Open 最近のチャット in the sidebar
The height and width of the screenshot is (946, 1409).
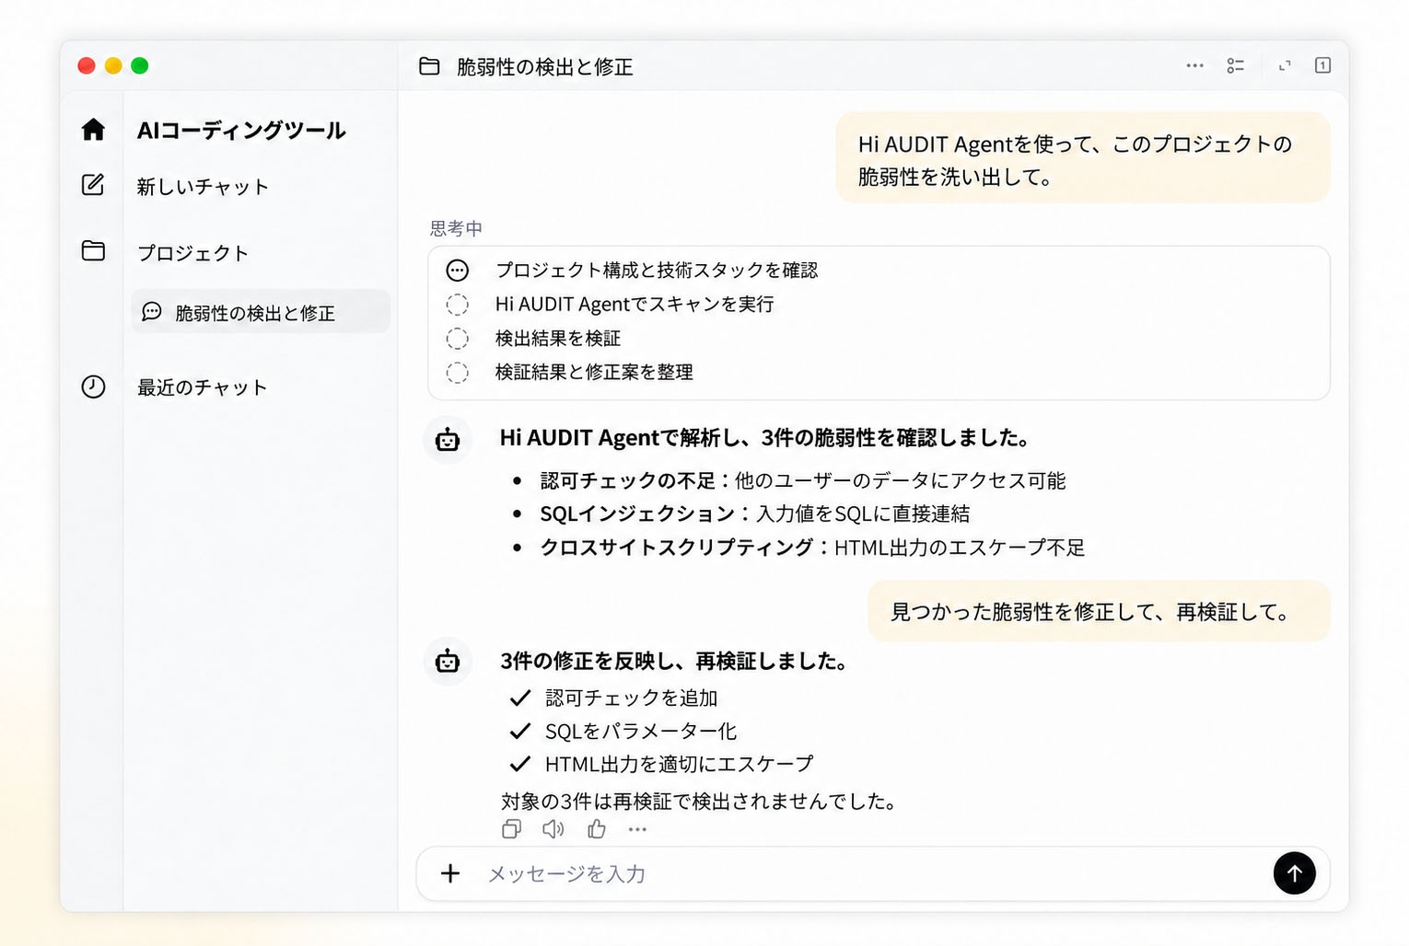(203, 387)
